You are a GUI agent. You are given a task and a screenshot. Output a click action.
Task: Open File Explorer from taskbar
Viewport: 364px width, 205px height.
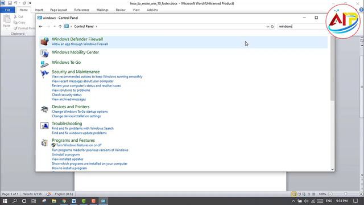pos(54,201)
